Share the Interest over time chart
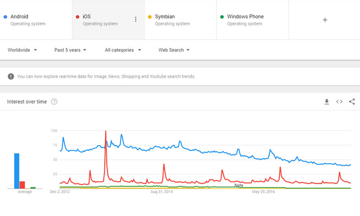 tap(352, 102)
